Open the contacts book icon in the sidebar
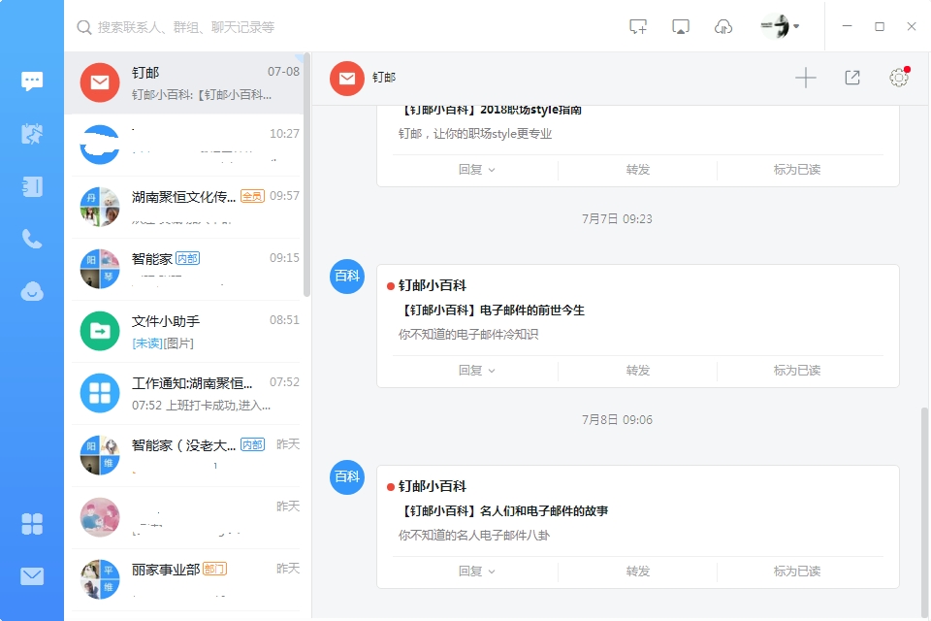Viewport: 931px width, 621px height. [32, 186]
